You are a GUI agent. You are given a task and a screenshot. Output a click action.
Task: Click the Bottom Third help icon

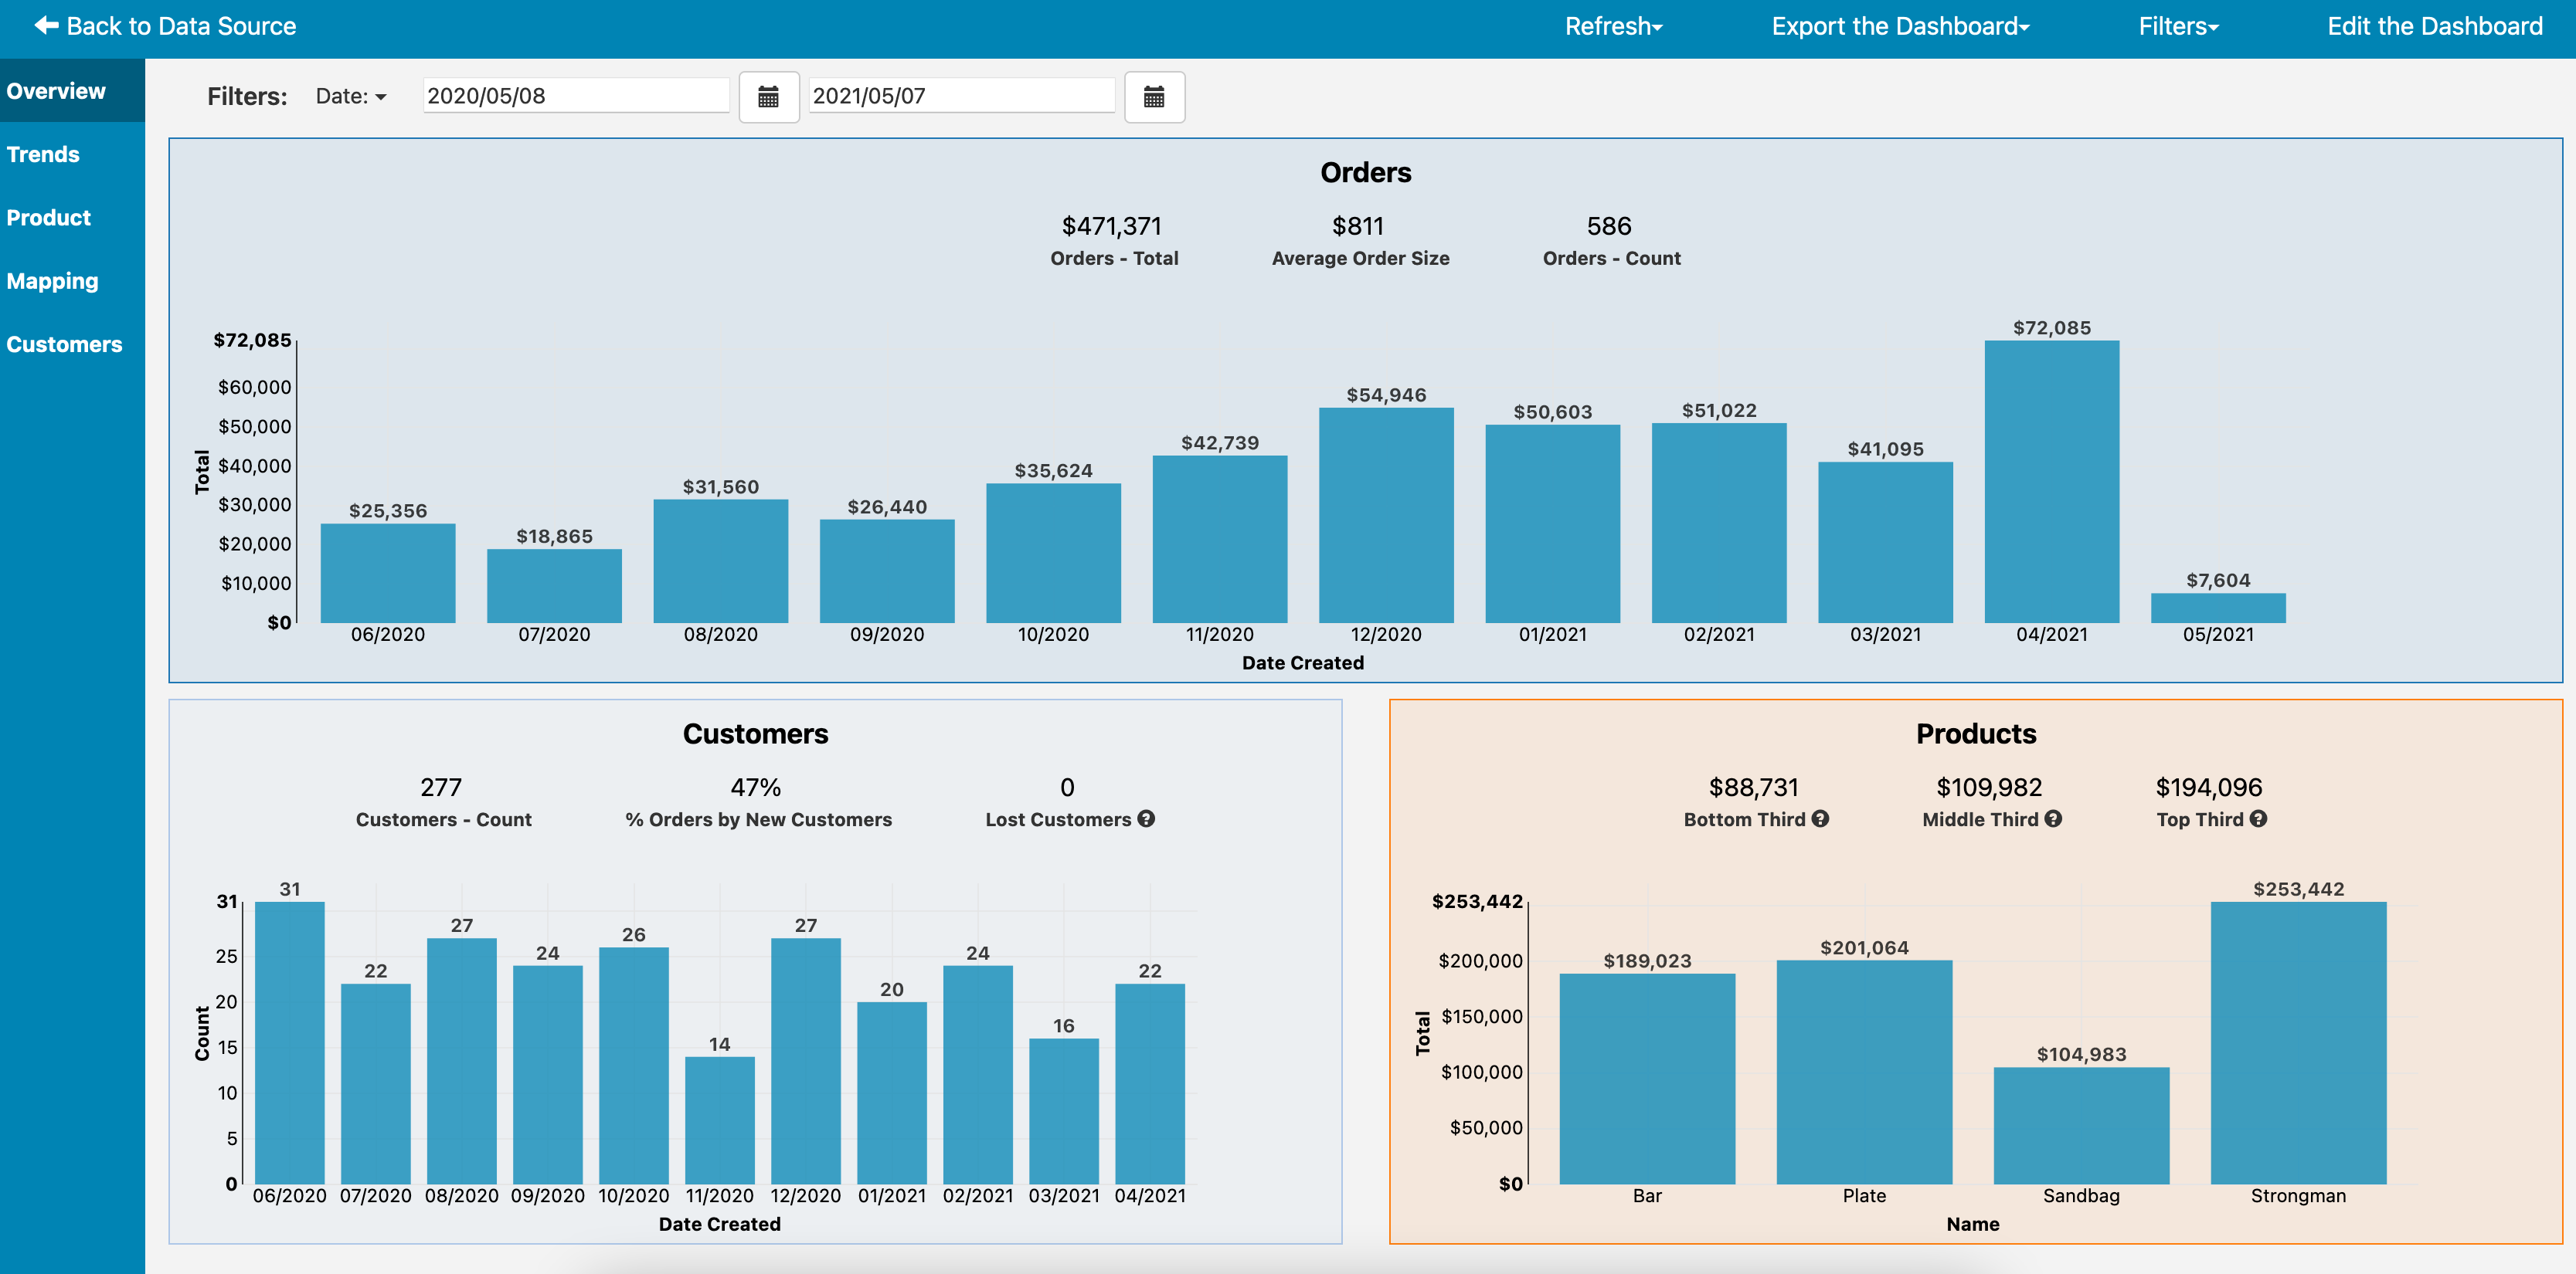(x=1820, y=818)
